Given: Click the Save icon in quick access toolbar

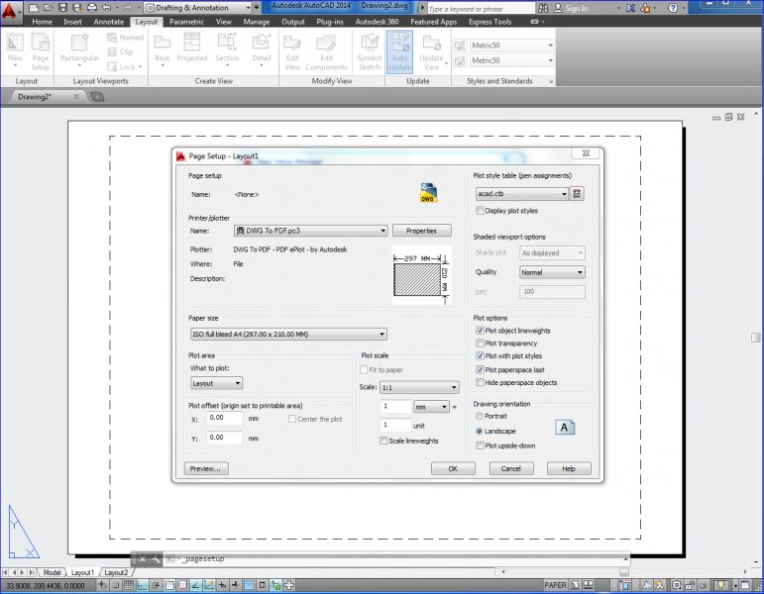Looking at the screenshot, I should tap(62, 8).
